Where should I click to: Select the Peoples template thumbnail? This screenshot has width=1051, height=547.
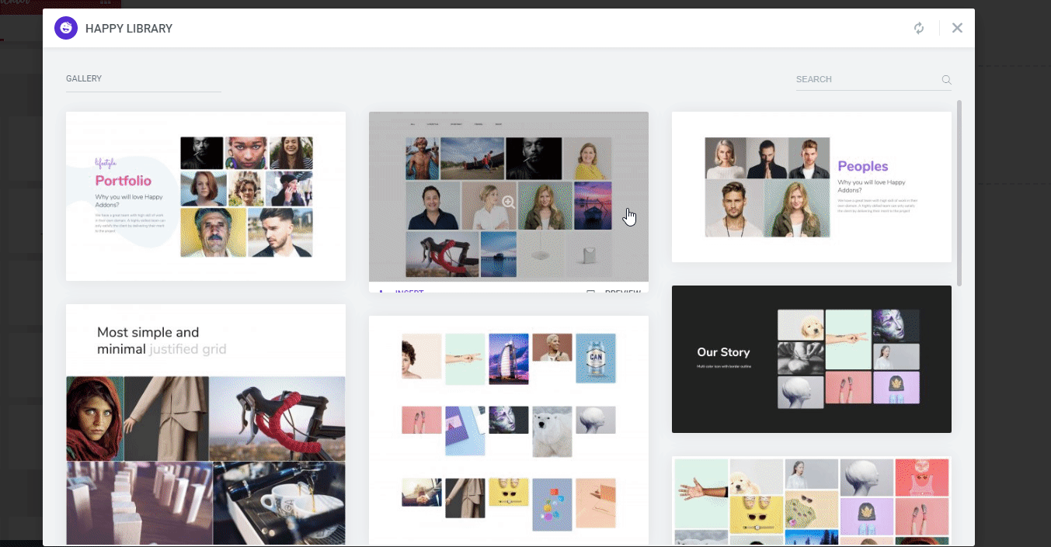click(812, 187)
